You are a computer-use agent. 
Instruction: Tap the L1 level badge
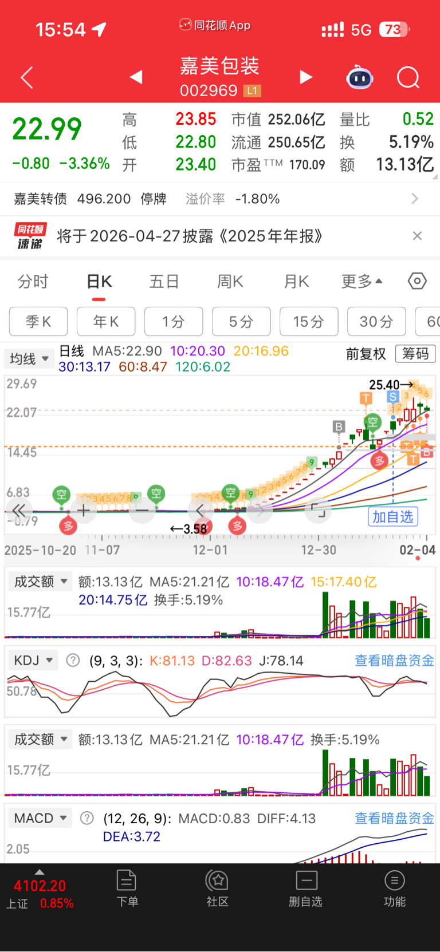[x=252, y=90]
